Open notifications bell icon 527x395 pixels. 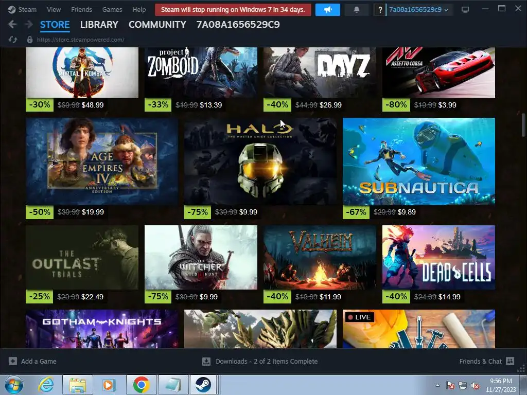tap(357, 10)
